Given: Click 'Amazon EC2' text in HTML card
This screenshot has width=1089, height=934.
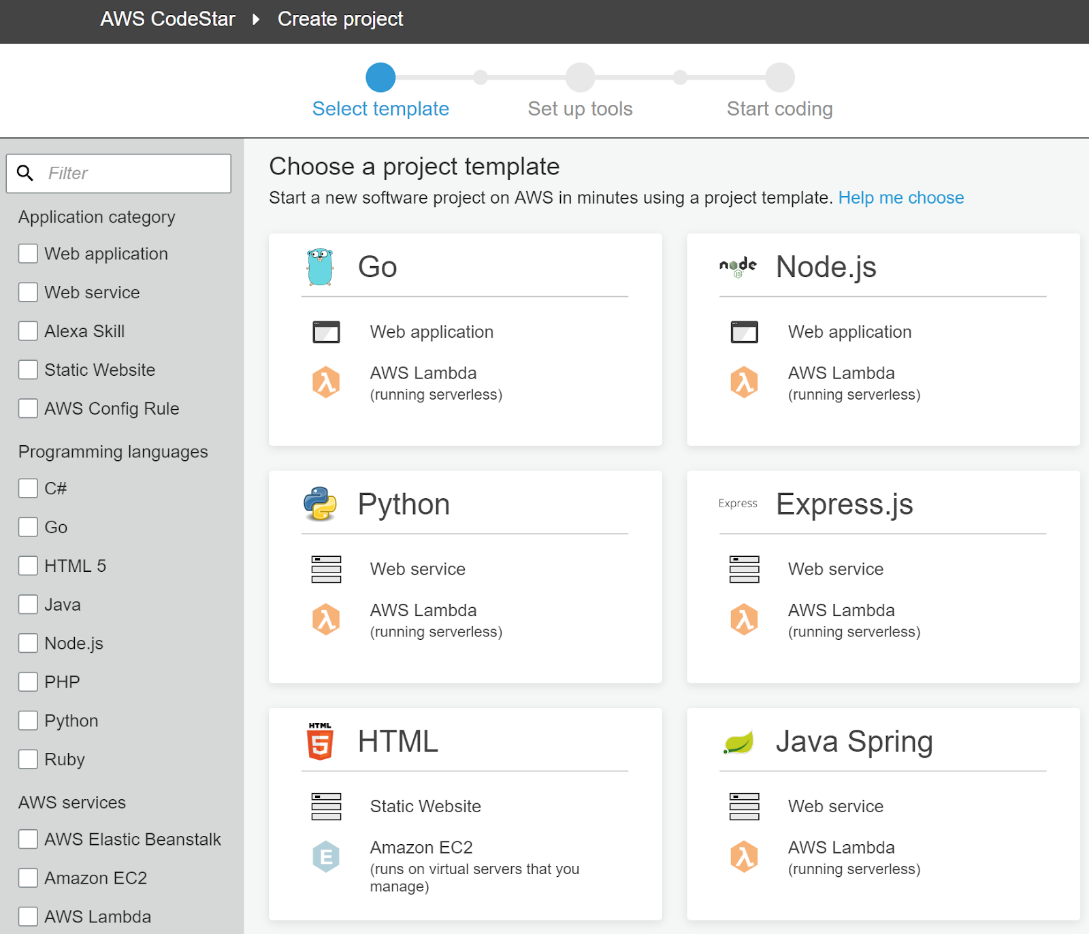Looking at the screenshot, I should (x=421, y=848).
